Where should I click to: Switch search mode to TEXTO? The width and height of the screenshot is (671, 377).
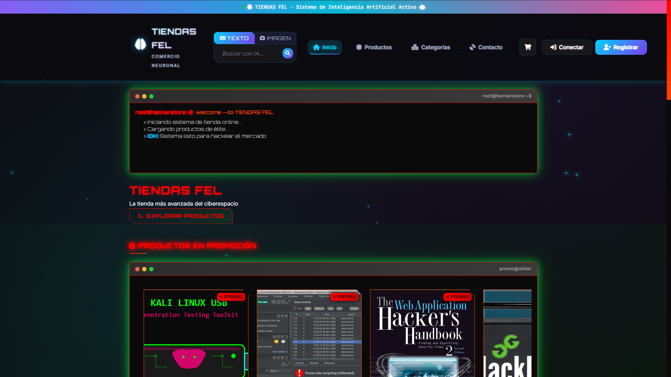(234, 38)
